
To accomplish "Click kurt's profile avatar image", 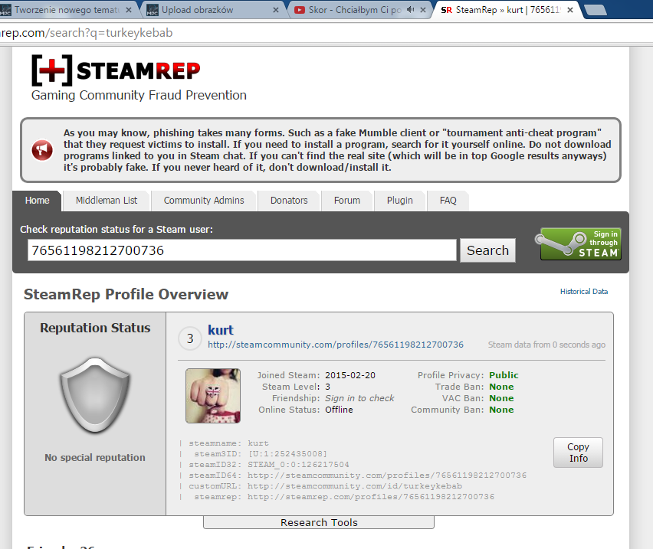I will tap(213, 396).
